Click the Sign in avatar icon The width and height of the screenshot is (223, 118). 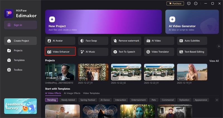pos(9,25)
